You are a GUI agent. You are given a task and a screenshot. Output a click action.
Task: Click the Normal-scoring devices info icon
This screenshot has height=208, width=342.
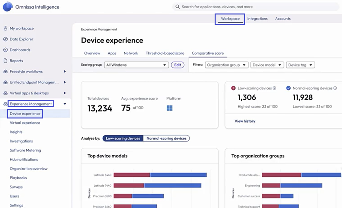(x=335, y=88)
